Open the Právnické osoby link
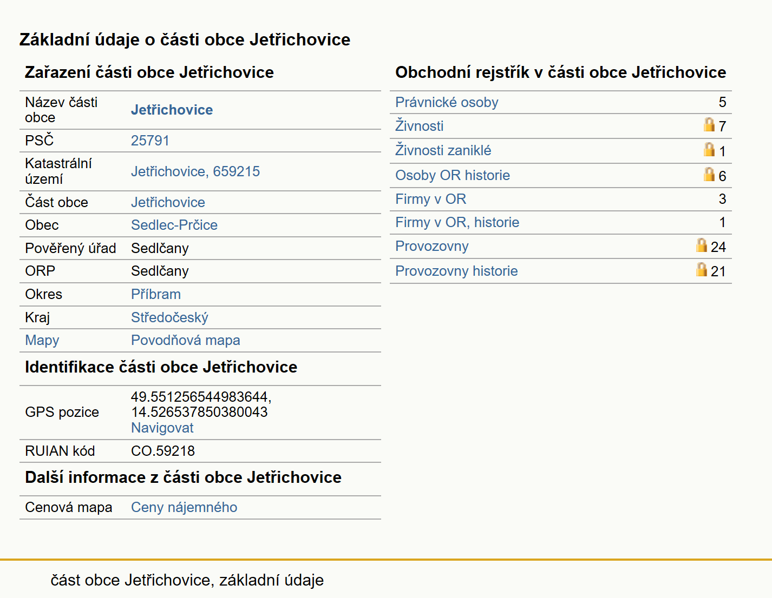This screenshot has width=772, height=598. pyautogui.click(x=447, y=102)
